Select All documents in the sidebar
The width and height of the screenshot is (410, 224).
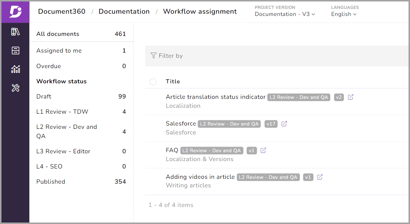coord(58,34)
